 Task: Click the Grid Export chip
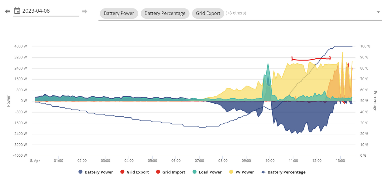coord(208,13)
